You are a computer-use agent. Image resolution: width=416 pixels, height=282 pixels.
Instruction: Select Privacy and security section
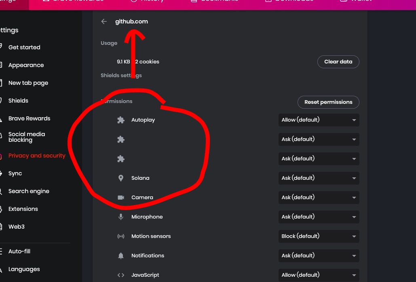click(x=37, y=156)
